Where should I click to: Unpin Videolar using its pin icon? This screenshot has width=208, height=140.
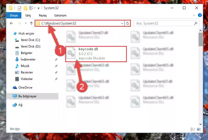coord(56,79)
